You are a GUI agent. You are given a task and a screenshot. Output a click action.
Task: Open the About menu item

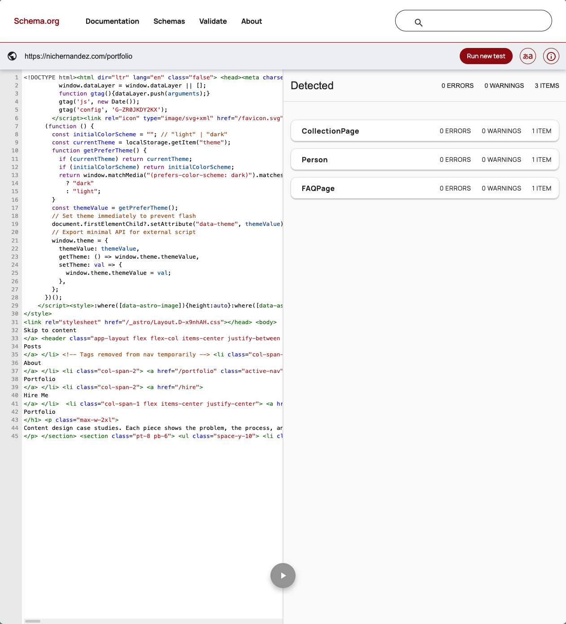[x=252, y=21]
